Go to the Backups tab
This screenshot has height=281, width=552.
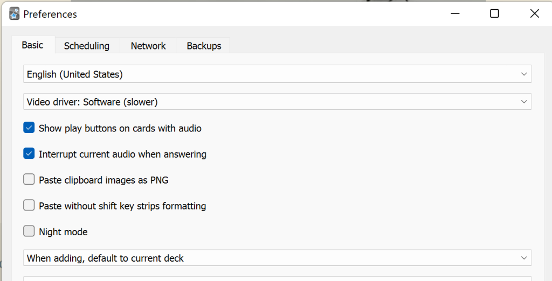click(204, 46)
